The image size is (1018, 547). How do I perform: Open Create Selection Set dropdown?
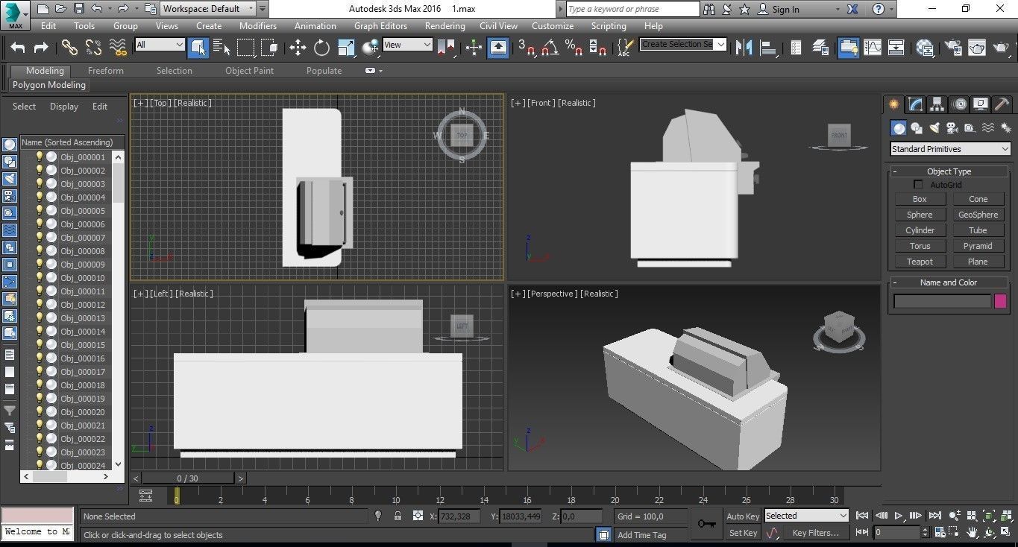coord(683,45)
